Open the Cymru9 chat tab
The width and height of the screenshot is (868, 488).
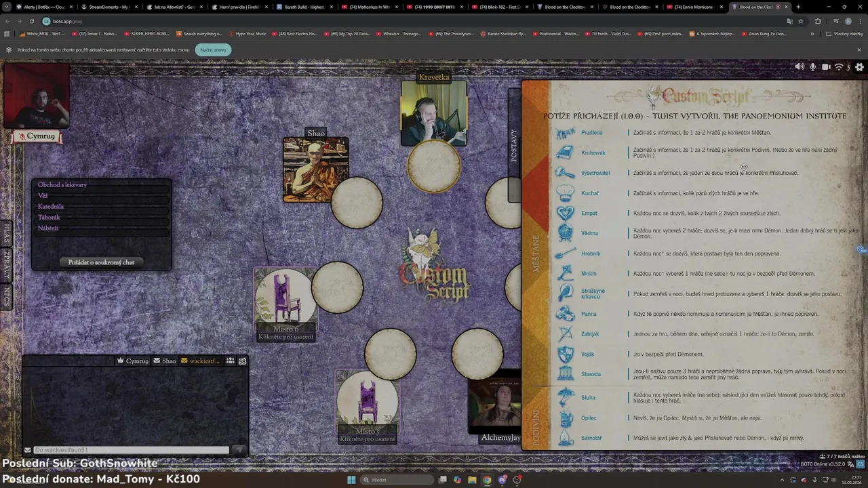(133, 361)
